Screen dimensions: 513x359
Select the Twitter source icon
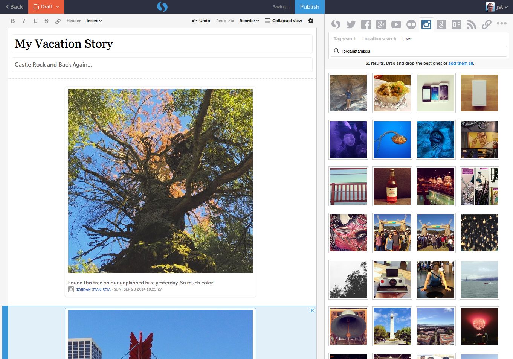(351, 24)
